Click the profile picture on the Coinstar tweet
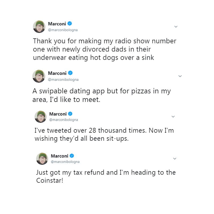This screenshot has height=214, width=214. coord(42,159)
